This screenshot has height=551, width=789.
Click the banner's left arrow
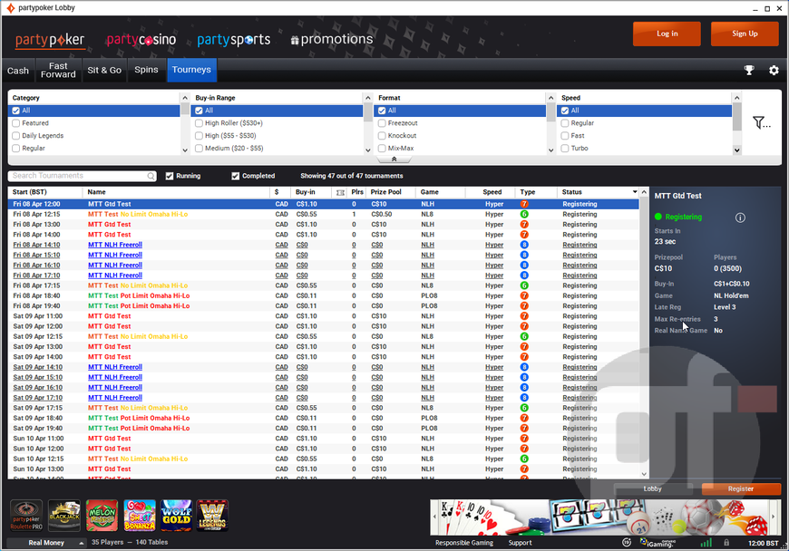[x=434, y=517]
